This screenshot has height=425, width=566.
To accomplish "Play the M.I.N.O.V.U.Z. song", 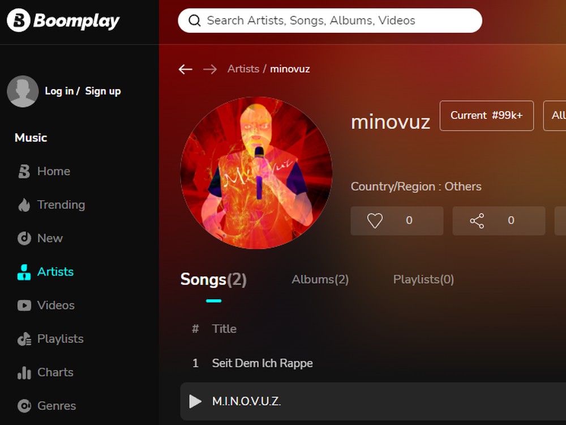I will [195, 402].
